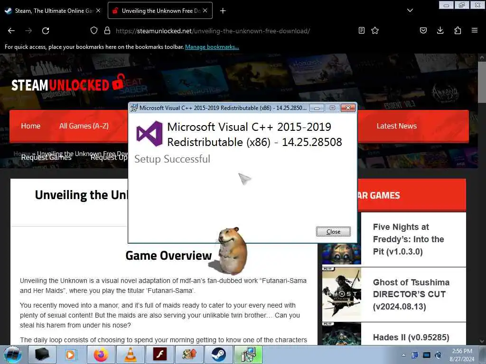The width and height of the screenshot is (486, 364).
Task: Toggle reader view icon
Action: click(x=361, y=30)
